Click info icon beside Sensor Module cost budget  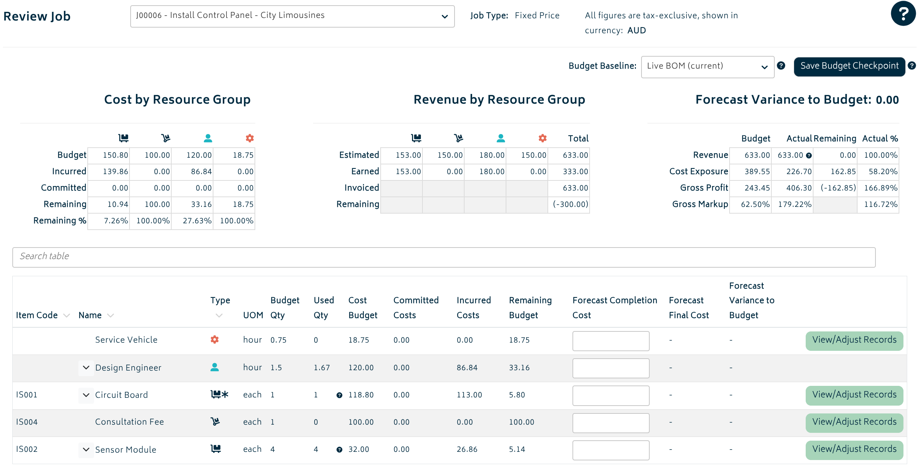point(339,450)
